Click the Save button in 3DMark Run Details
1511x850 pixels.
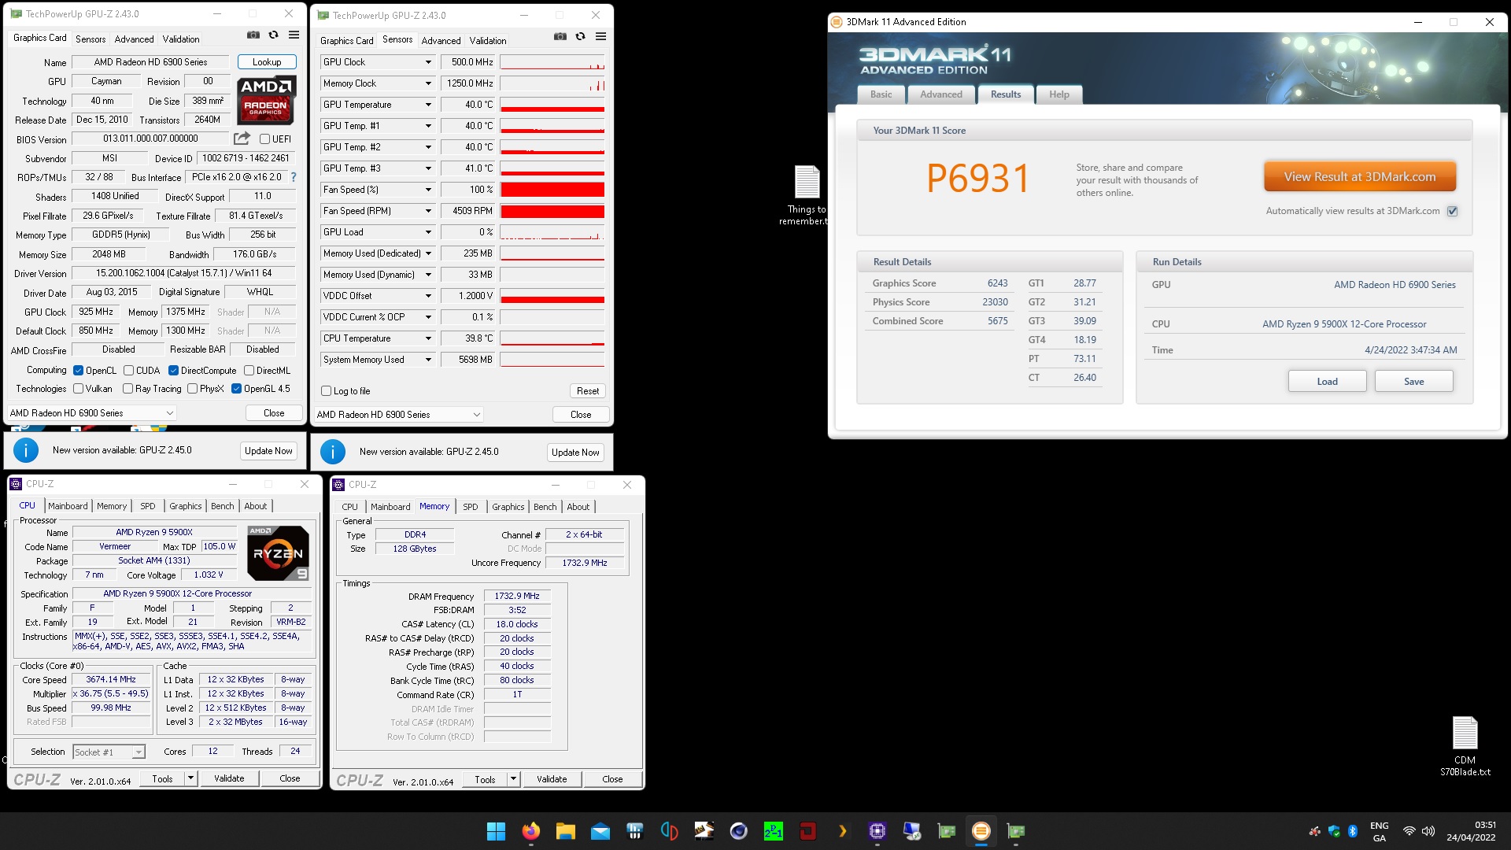1413,382
